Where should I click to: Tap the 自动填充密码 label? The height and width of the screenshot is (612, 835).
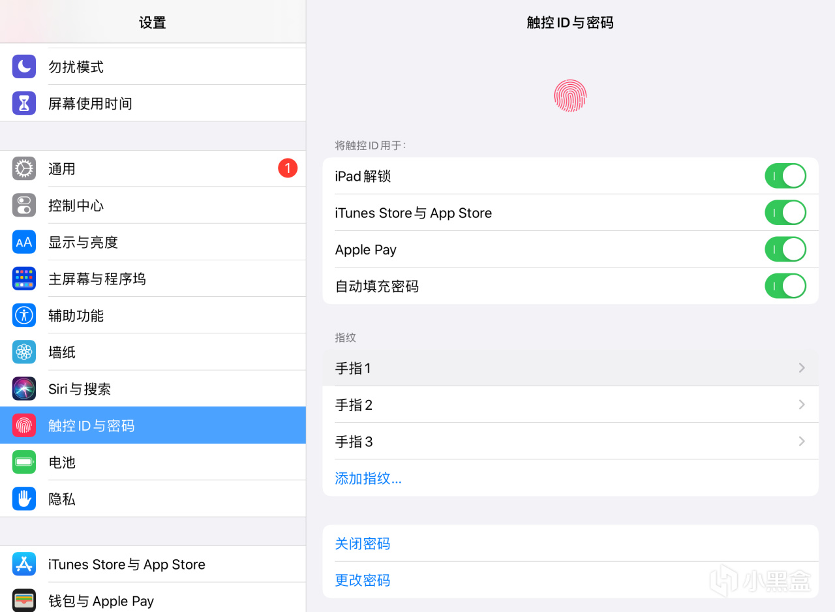[376, 286]
